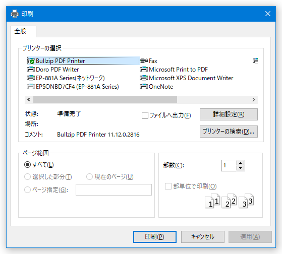The width and height of the screenshot is (282, 254).
Task: Decrease copies with the down spinner arrow
Action: (241, 168)
